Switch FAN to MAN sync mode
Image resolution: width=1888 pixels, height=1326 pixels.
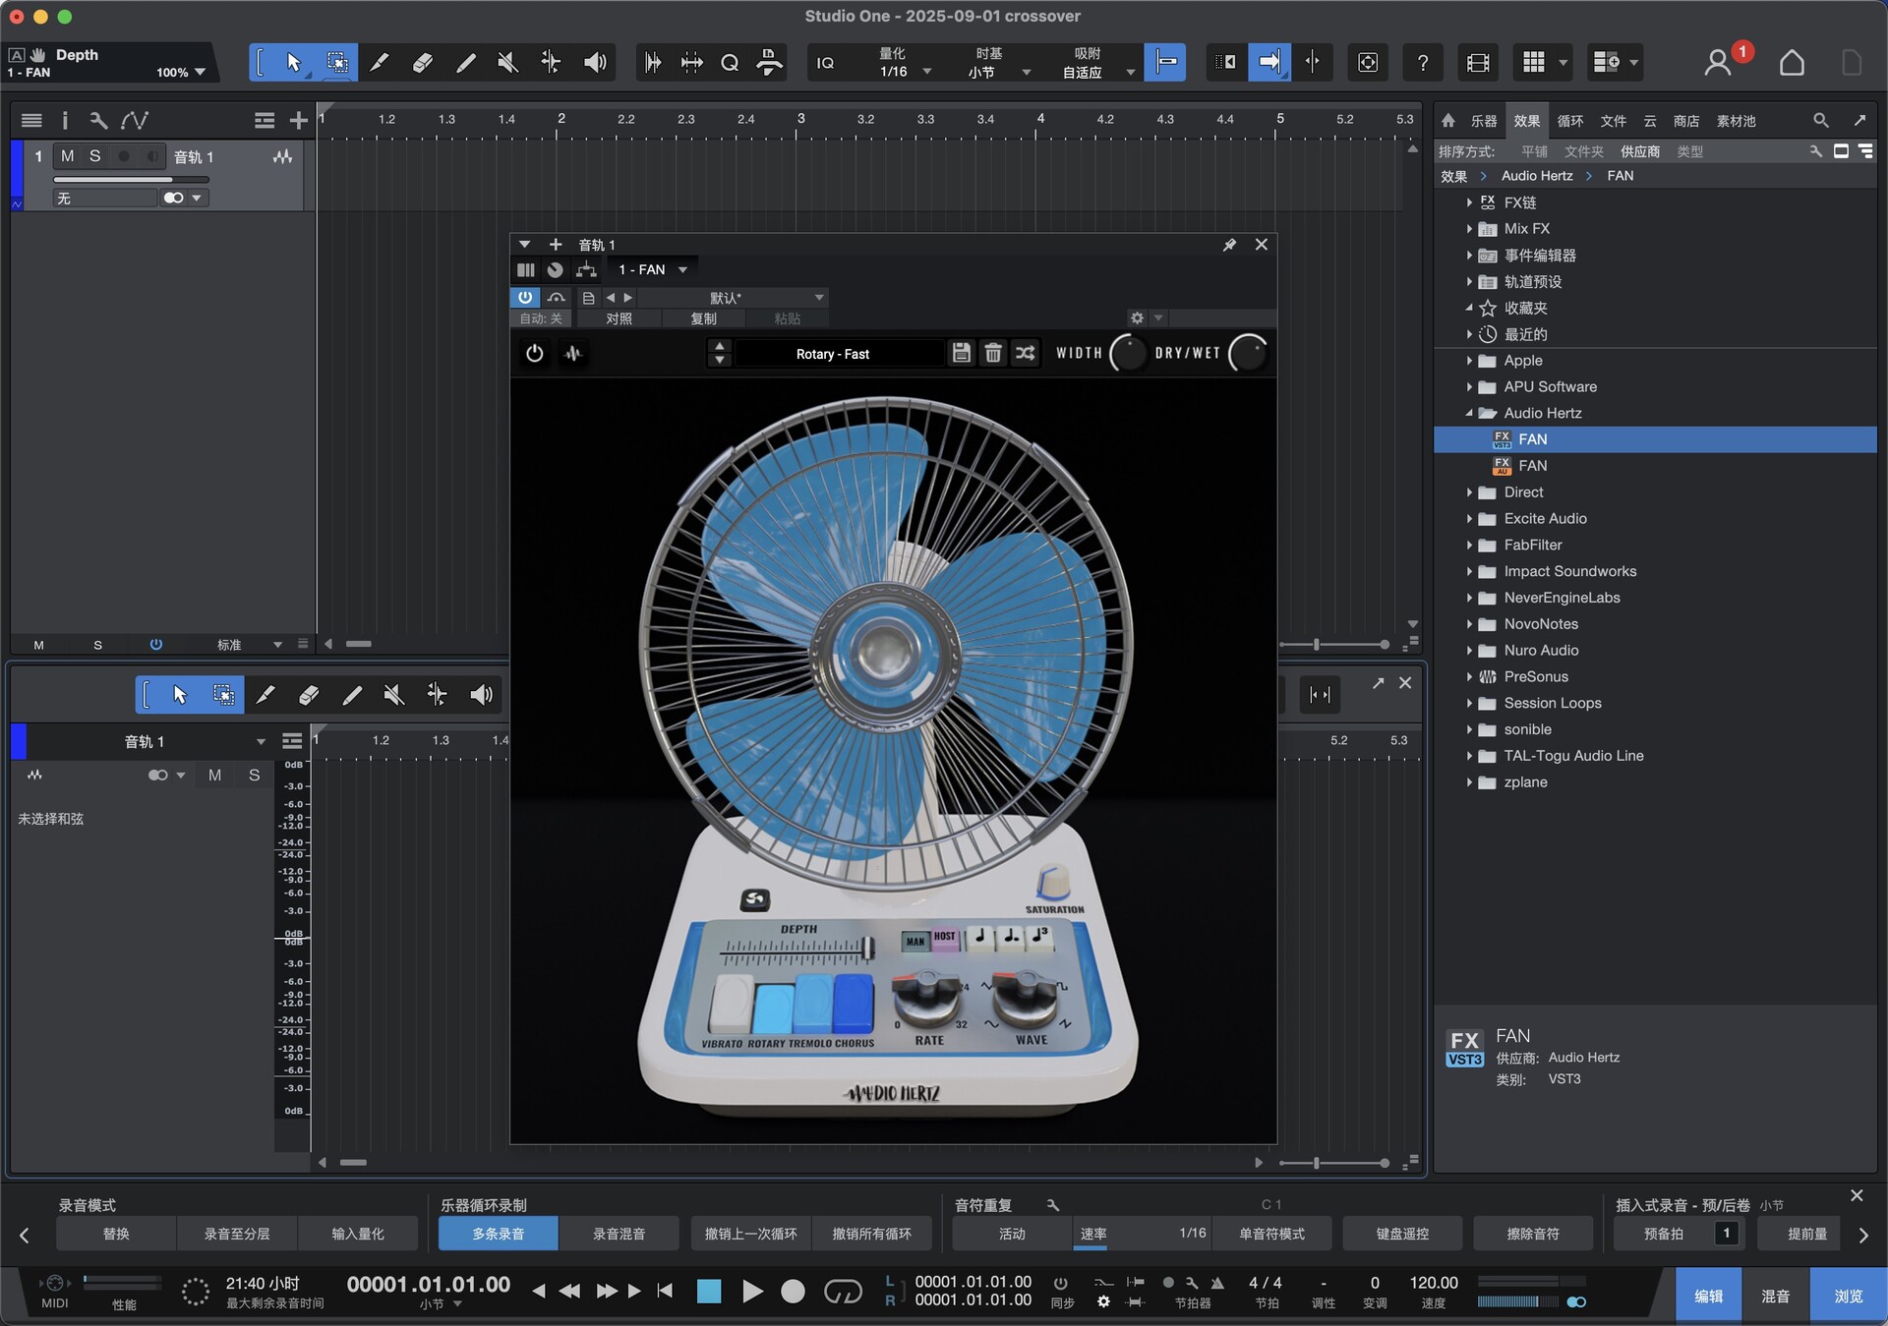pyautogui.click(x=914, y=941)
